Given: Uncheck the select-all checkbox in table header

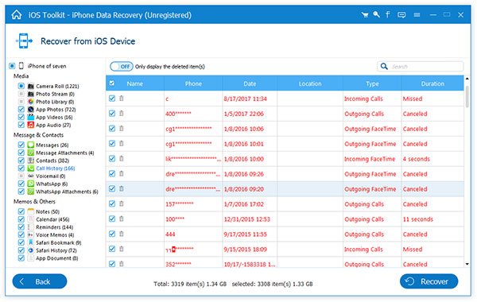Looking at the screenshot, I should pyautogui.click(x=112, y=83).
